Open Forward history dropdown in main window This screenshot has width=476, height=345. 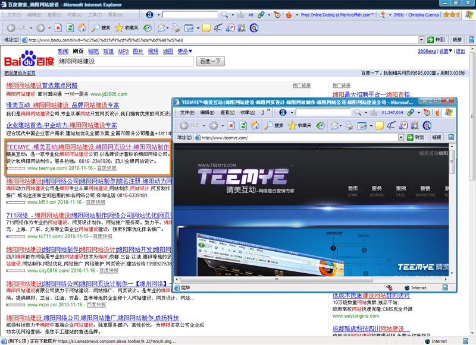(x=49, y=28)
